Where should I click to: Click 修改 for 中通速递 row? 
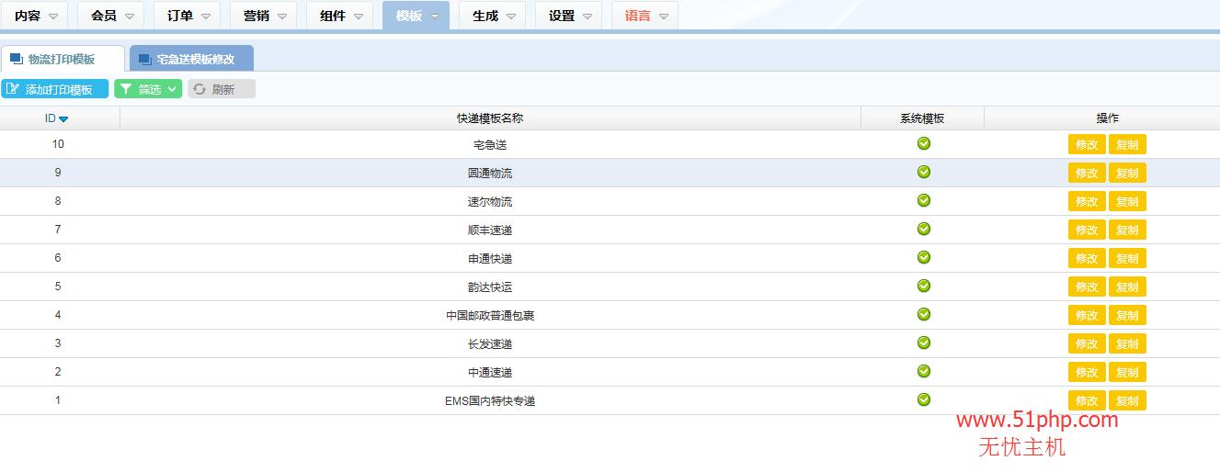tap(1087, 372)
